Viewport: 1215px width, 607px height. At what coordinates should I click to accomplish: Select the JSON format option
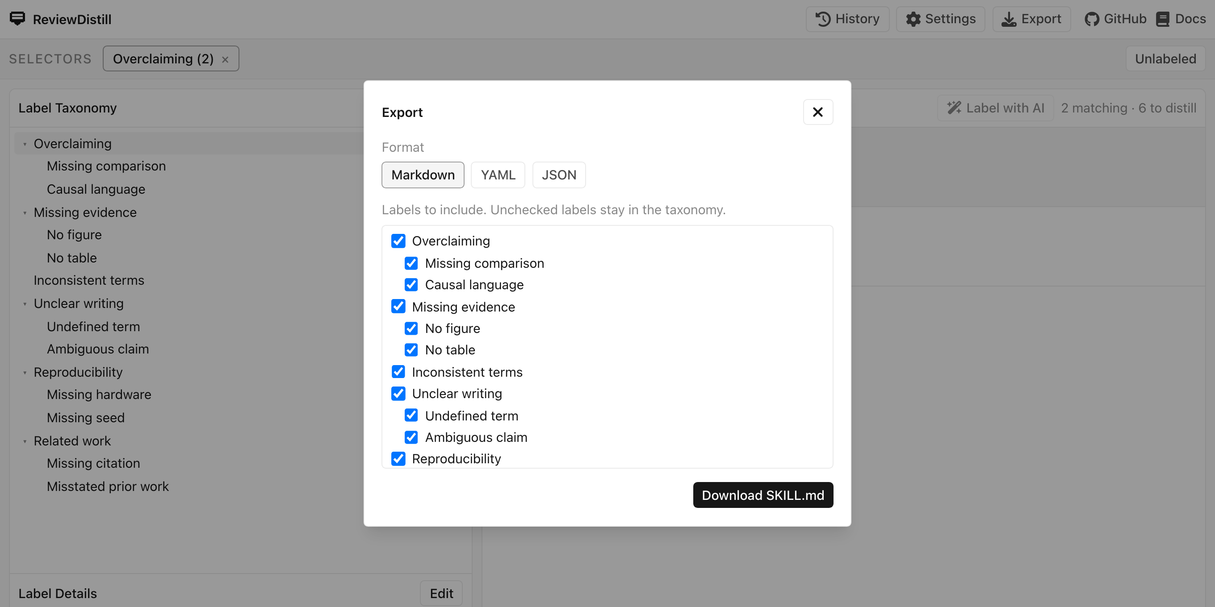(559, 175)
